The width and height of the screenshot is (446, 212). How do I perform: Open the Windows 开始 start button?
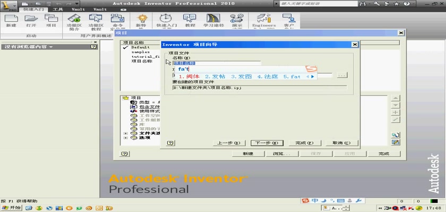11,208
